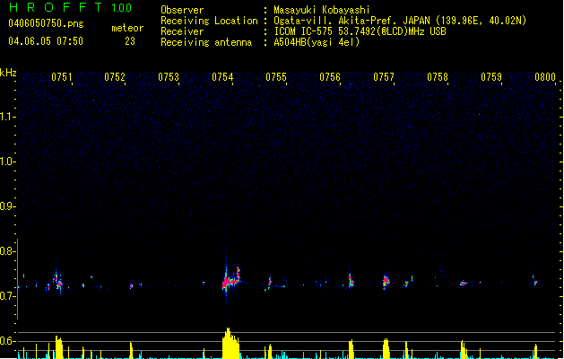Screen dimensions: 564x359
Task: Click the 'Receiving Location' label
Action: pos(209,21)
